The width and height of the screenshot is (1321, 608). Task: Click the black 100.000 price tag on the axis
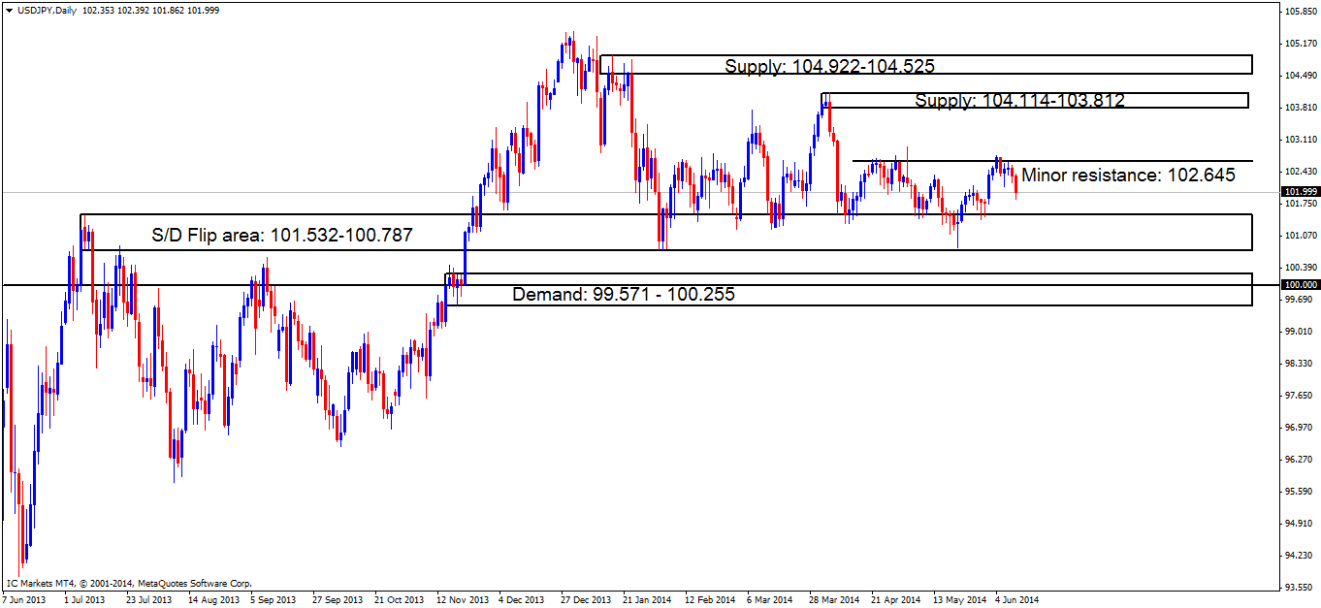coord(1300,285)
